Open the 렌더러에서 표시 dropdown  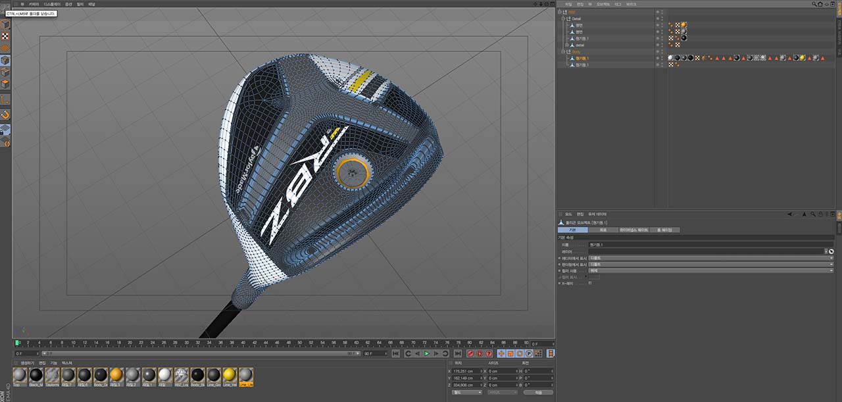[x=711, y=264]
